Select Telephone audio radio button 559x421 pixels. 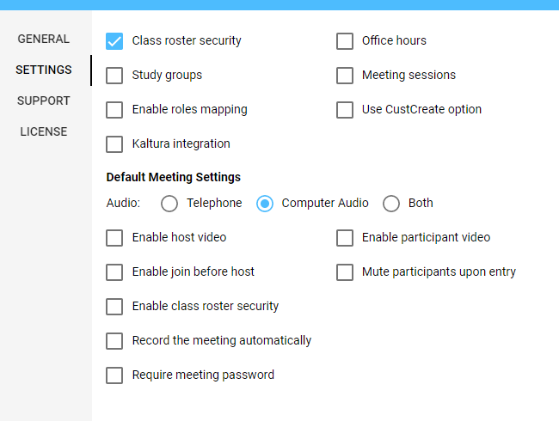point(169,204)
